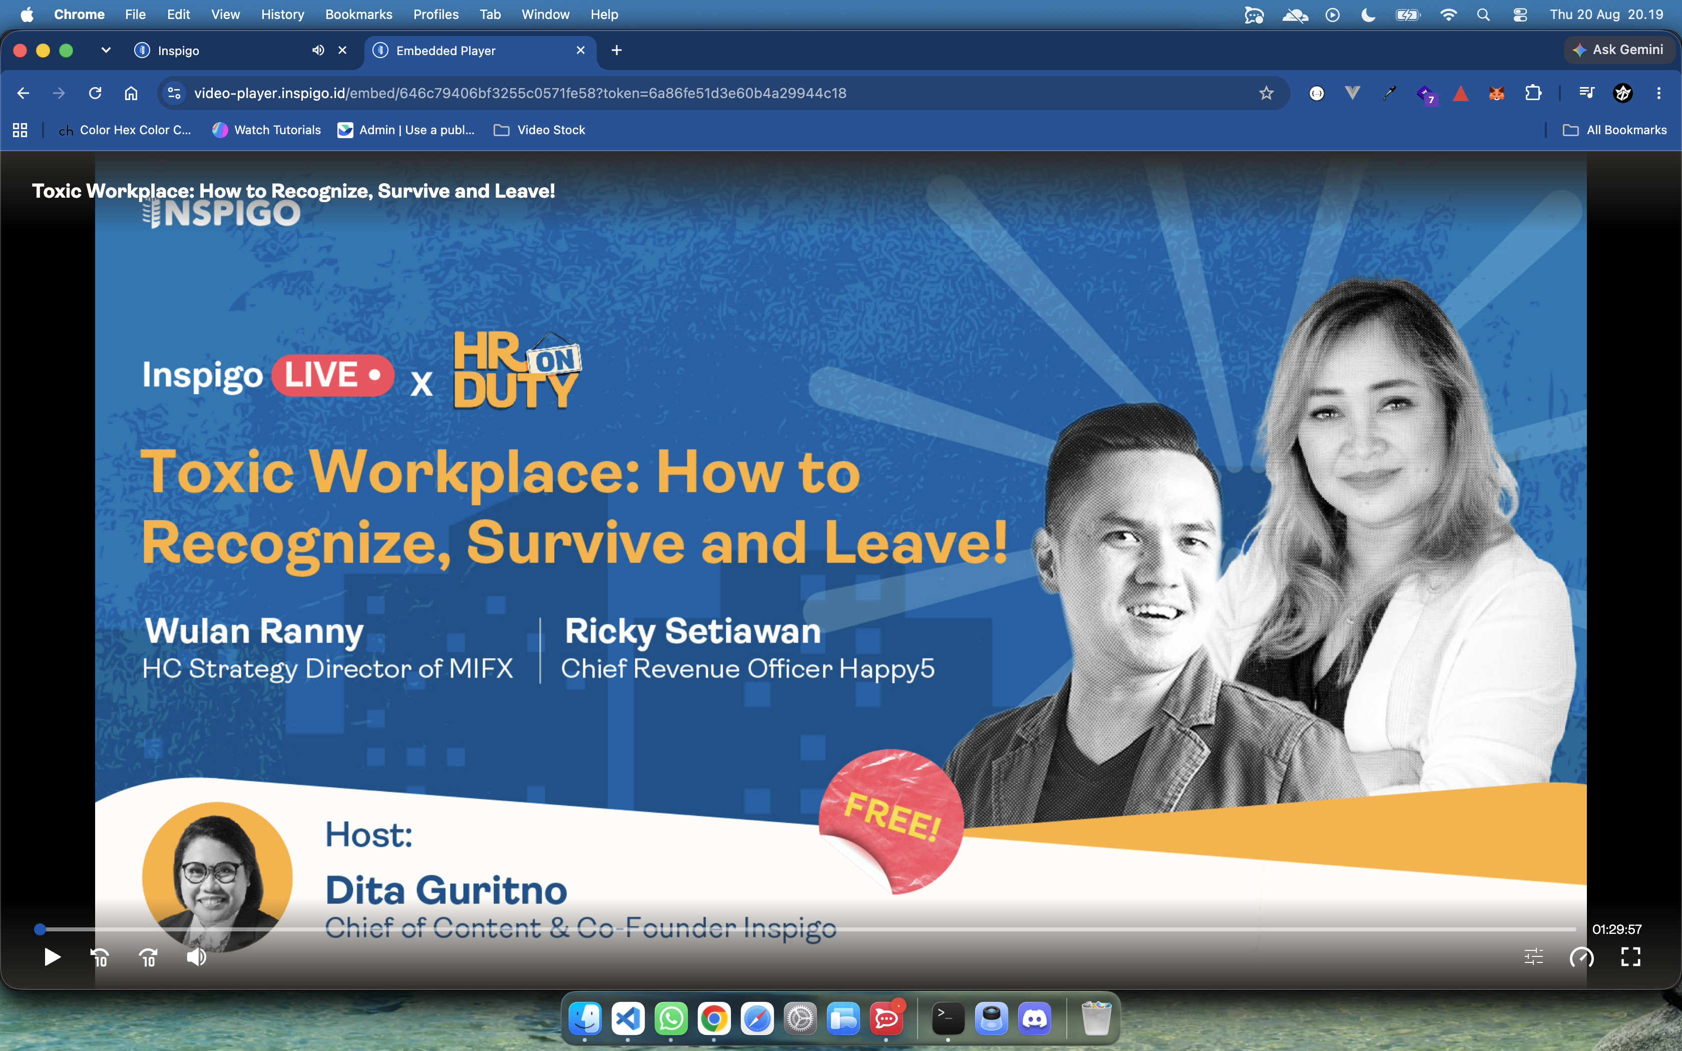The height and width of the screenshot is (1051, 1682).
Task: Open the File menu
Action: pos(136,15)
